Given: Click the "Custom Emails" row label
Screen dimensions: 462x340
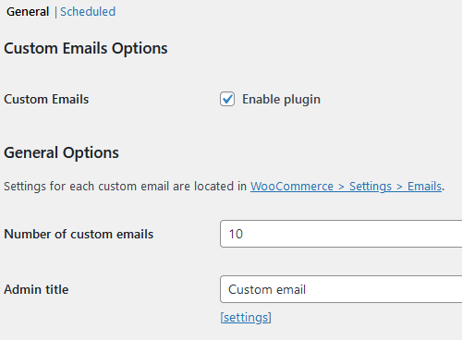Looking at the screenshot, I should [x=46, y=100].
